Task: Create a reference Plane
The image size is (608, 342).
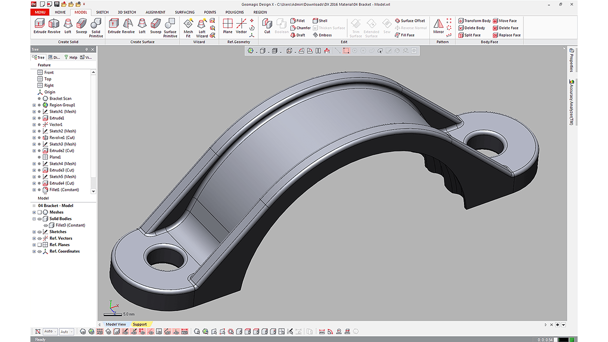Action: click(228, 26)
